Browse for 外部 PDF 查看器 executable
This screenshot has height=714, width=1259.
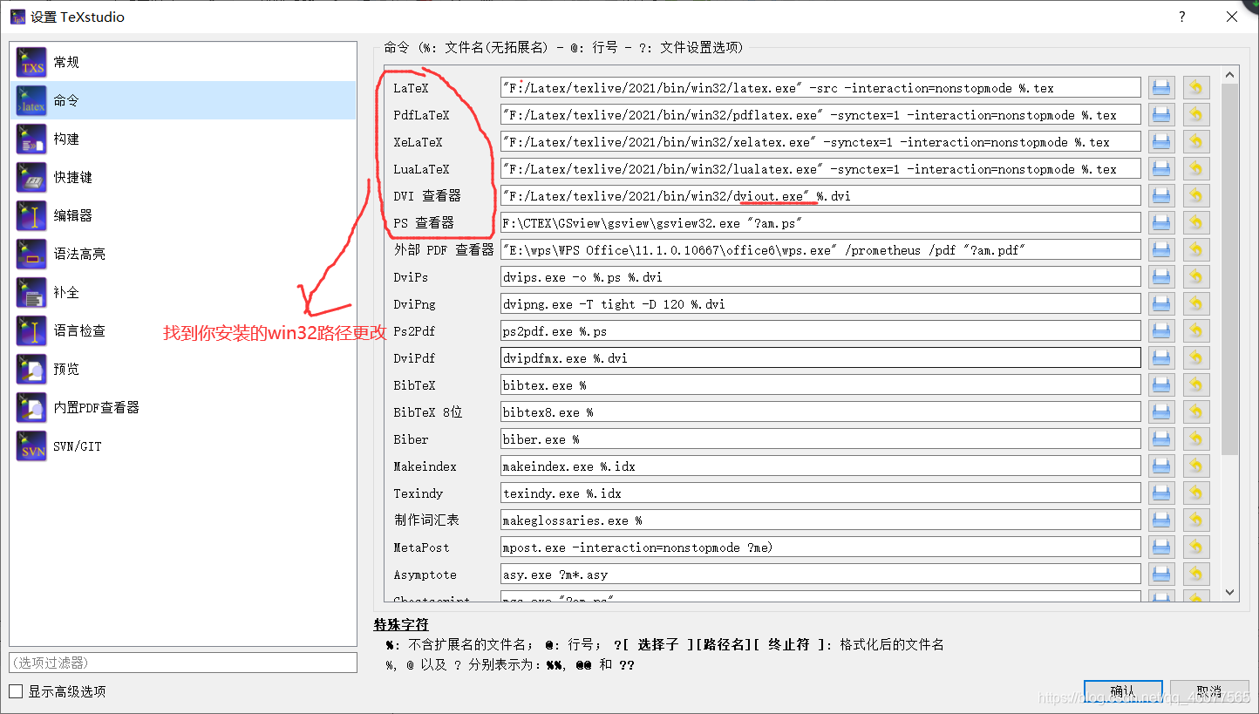pos(1161,249)
